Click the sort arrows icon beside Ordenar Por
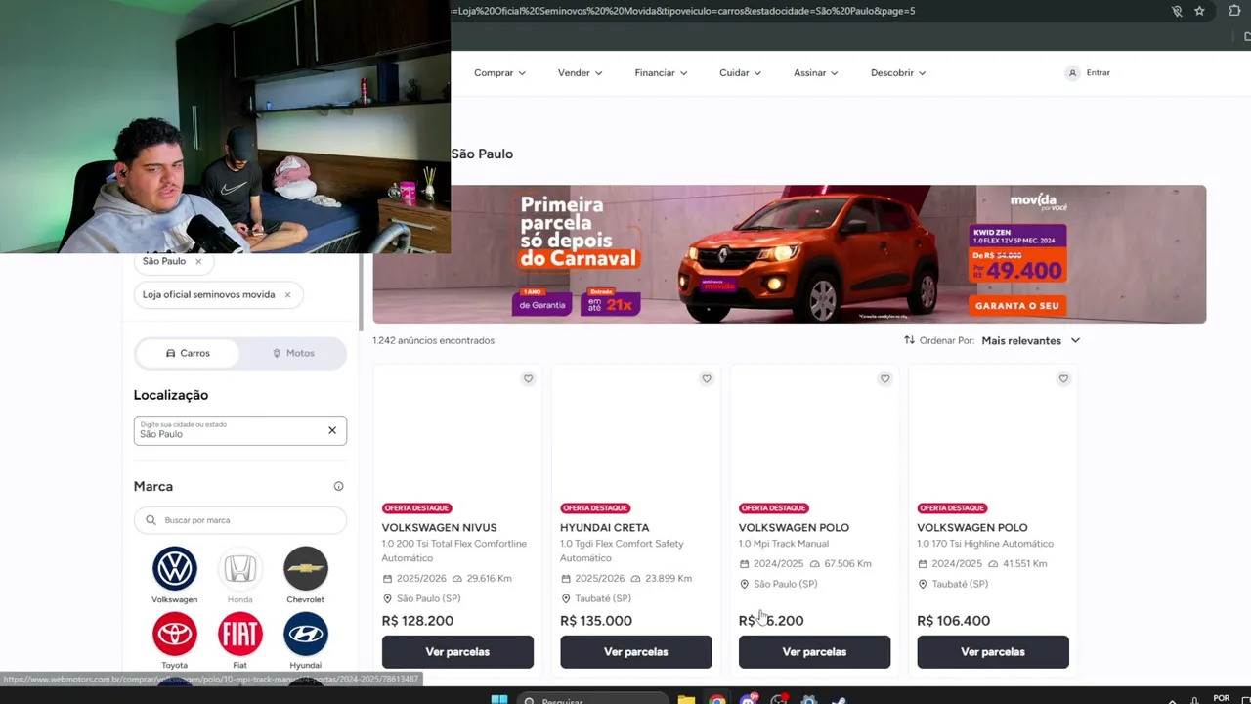The height and width of the screenshot is (704, 1251). [909, 340]
